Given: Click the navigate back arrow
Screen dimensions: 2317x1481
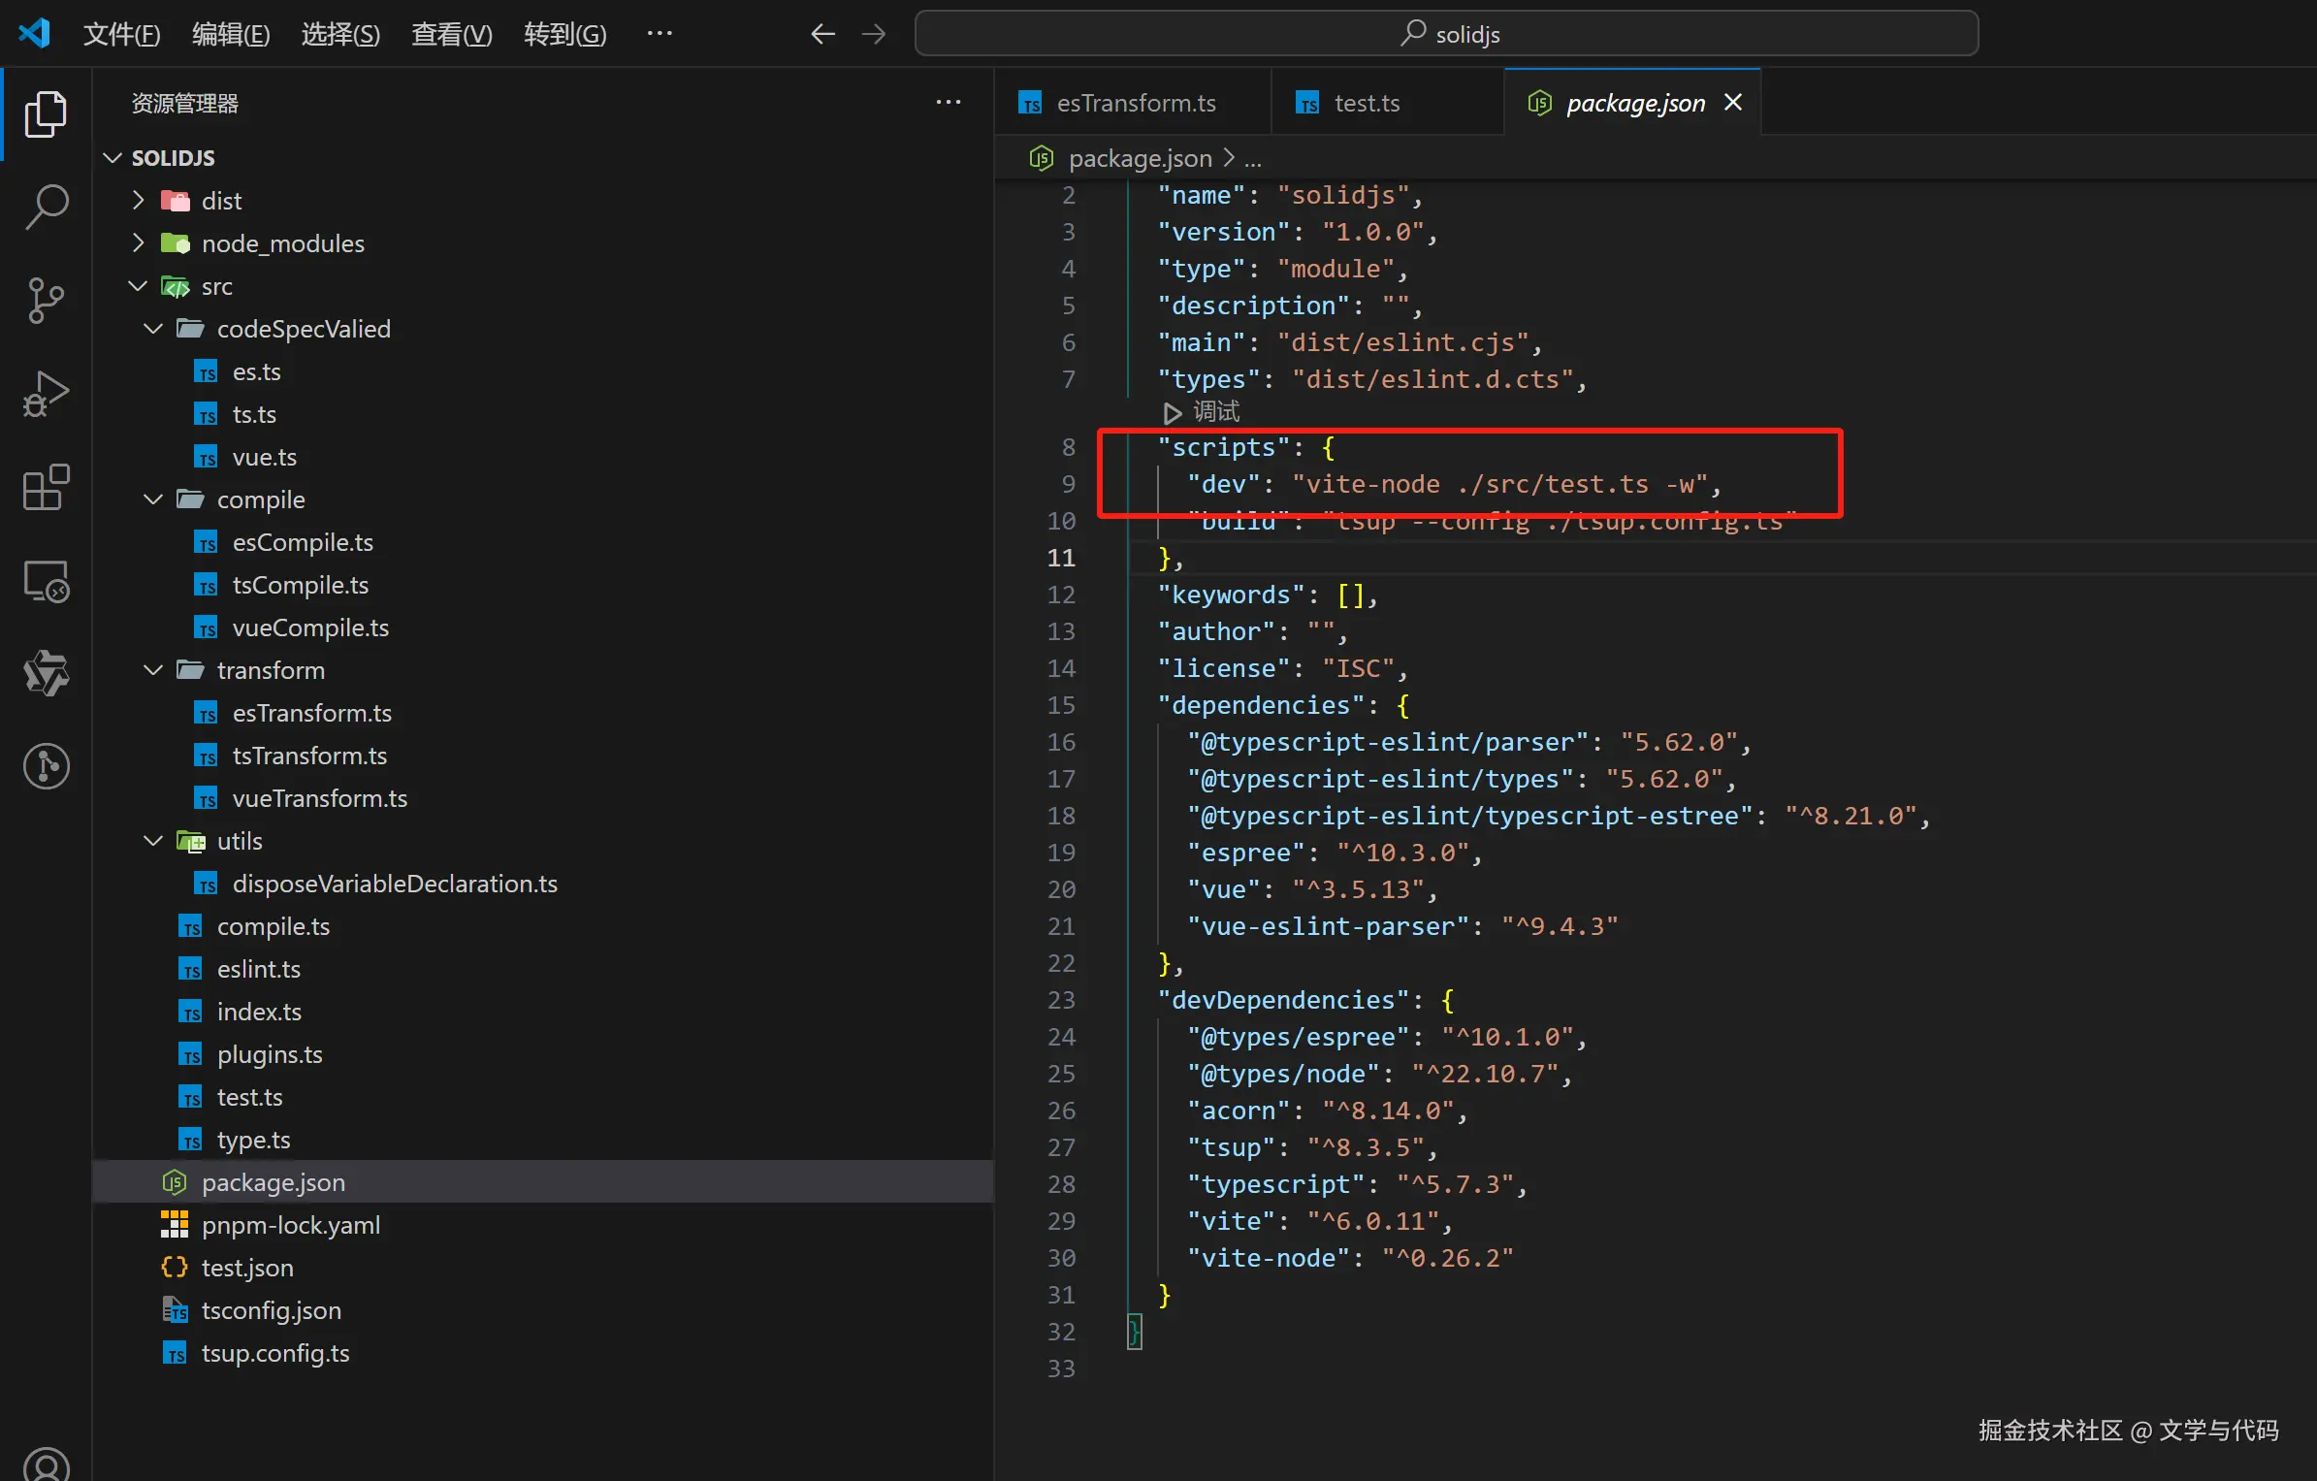Looking at the screenshot, I should [x=822, y=34].
